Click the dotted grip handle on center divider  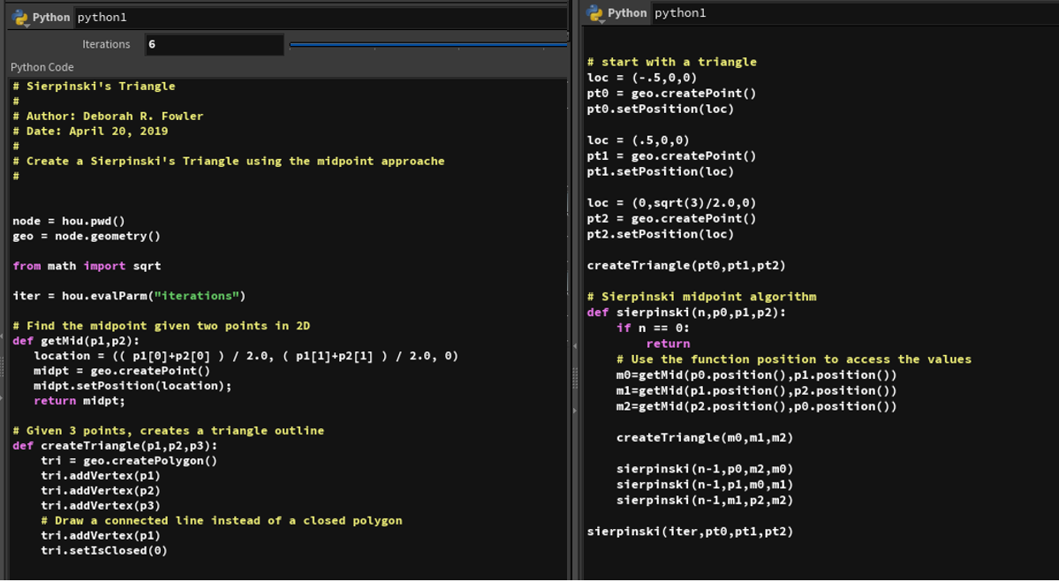tap(575, 378)
